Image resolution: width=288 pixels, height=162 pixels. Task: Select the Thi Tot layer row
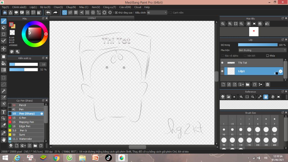[x=252, y=63]
